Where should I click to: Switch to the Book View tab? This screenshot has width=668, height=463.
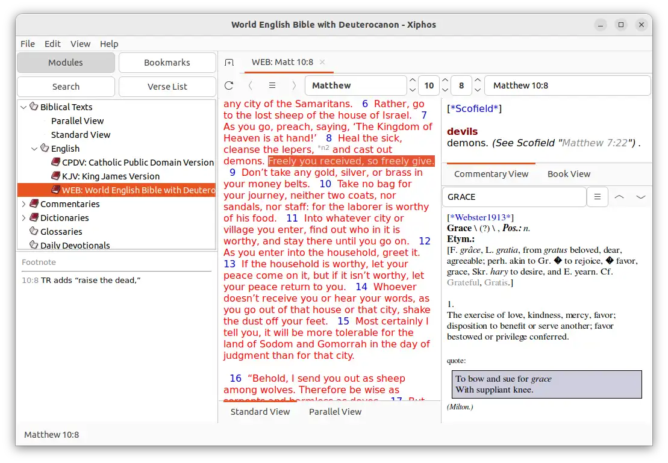(x=569, y=174)
